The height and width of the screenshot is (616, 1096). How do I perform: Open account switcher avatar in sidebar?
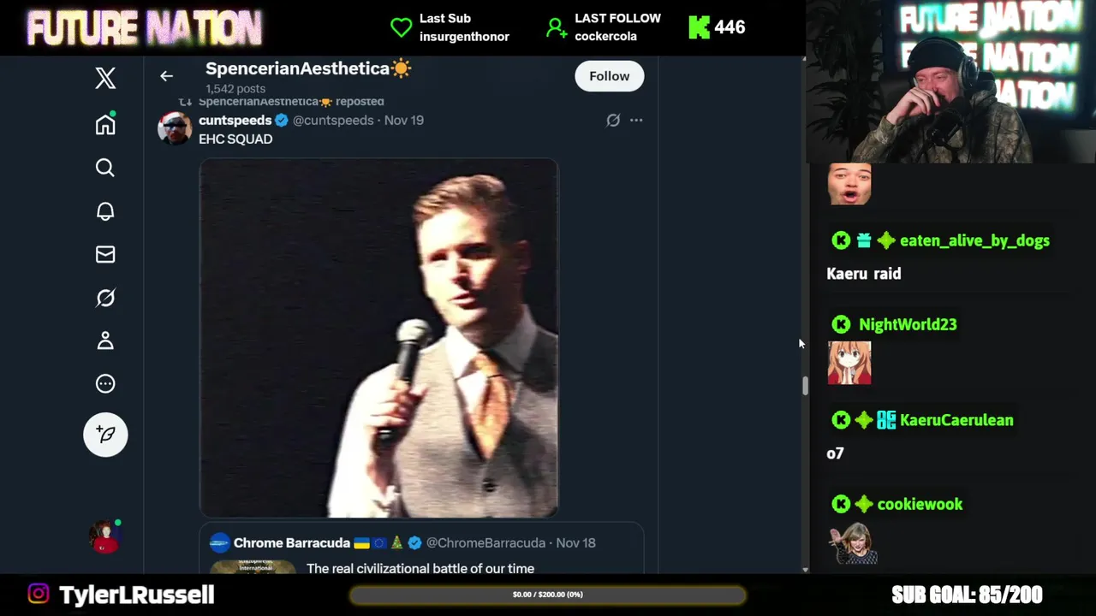click(x=105, y=536)
